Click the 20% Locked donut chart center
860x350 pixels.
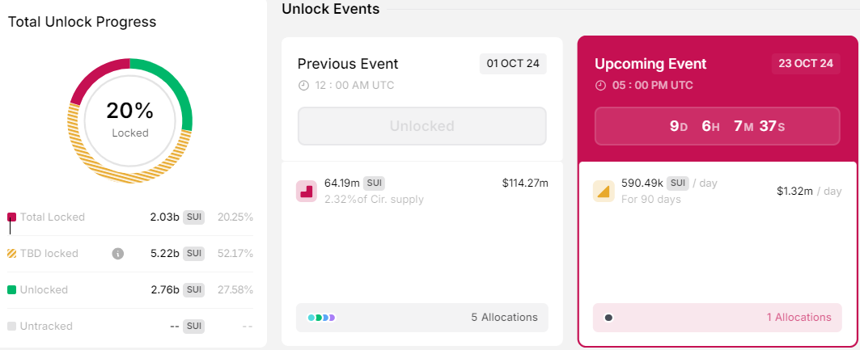tap(129, 119)
